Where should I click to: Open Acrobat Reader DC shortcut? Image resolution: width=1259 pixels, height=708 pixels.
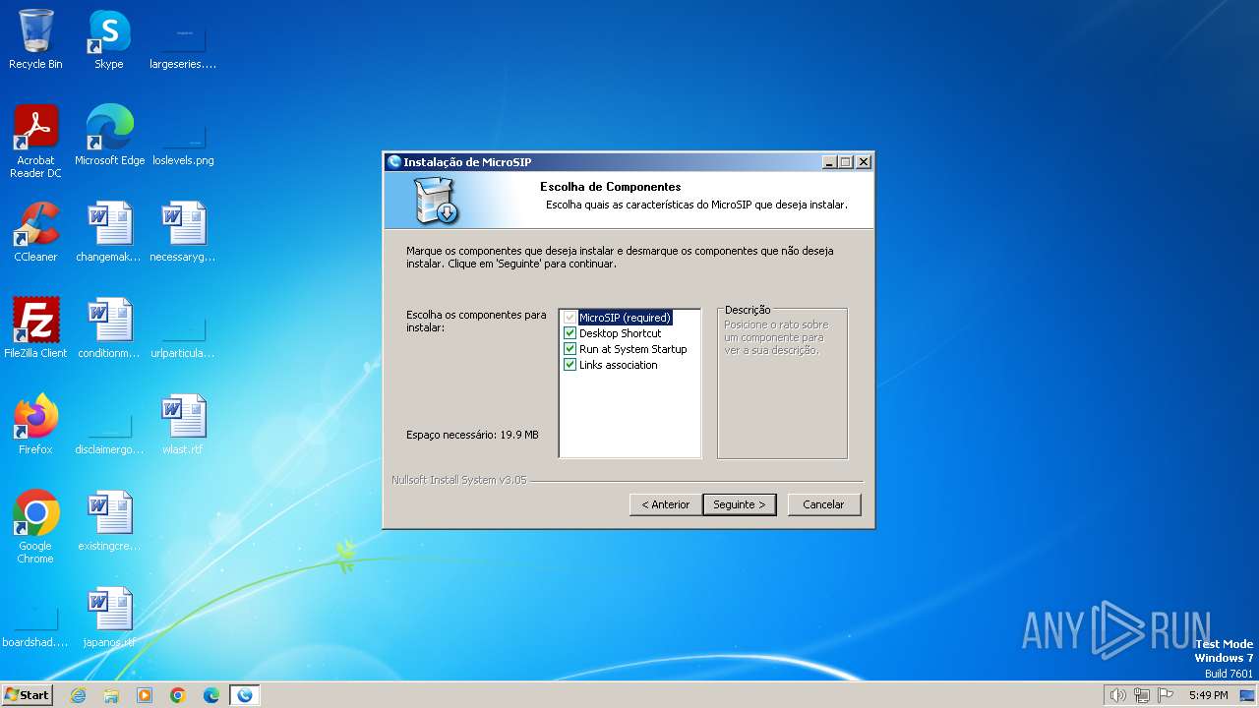pos(35,142)
